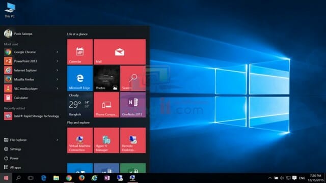The image size is (326, 183).
Task: Open the OneNote 2013 tile
Action: click(x=133, y=105)
